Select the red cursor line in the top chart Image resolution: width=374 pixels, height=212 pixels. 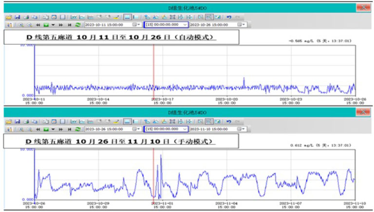[153, 71]
